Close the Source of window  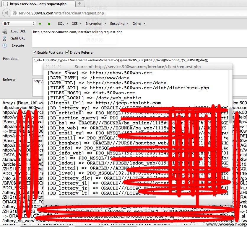pyautogui.click(x=48, y=67)
